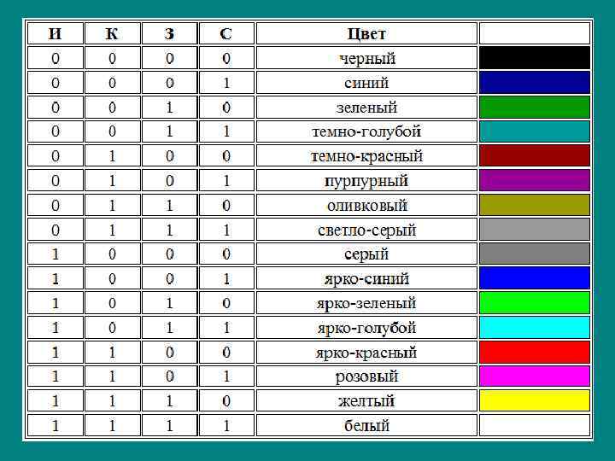Click the темно-голубой label
Image resolution: width=615 pixels, height=461 pixels.
(366, 131)
